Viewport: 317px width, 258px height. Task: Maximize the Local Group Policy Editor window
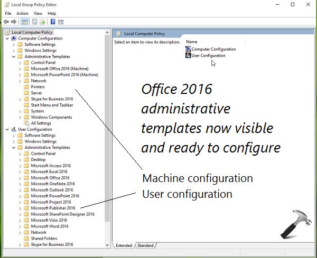(293, 4)
